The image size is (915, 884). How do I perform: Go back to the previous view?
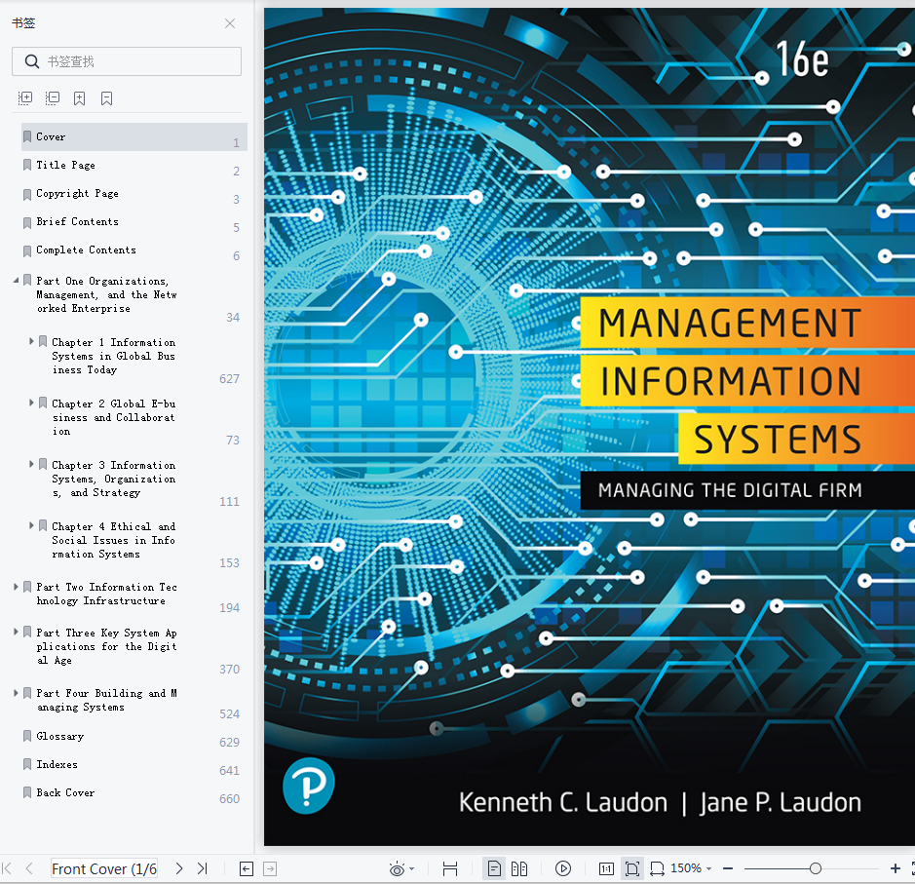click(x=247, y=869)
